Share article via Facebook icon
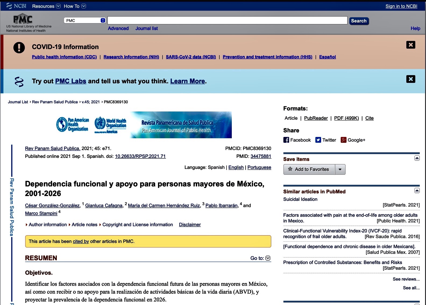Image resolution: width=426 pixels, height=305 pixels. click(x=286, y=140)
